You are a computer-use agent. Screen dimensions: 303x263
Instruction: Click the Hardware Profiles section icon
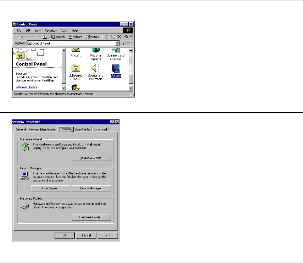pyautogui.click(x=24, y=206)
